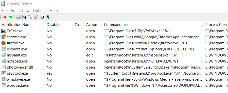Click the floppy disk save icon
Screen dimensions: 228x93
click(x=18, y=17)
